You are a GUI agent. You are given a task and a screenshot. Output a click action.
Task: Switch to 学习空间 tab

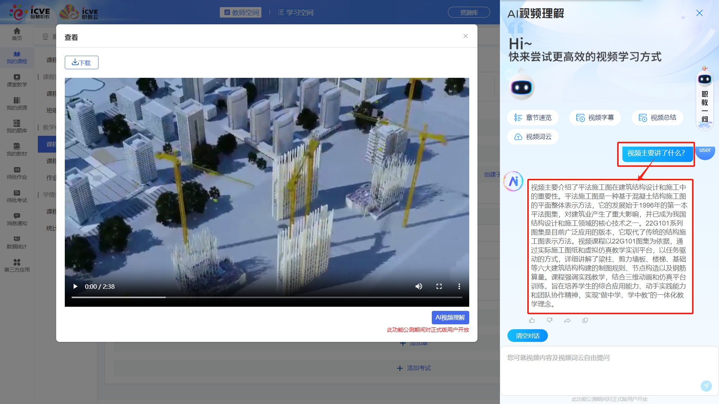click(296, 13)
